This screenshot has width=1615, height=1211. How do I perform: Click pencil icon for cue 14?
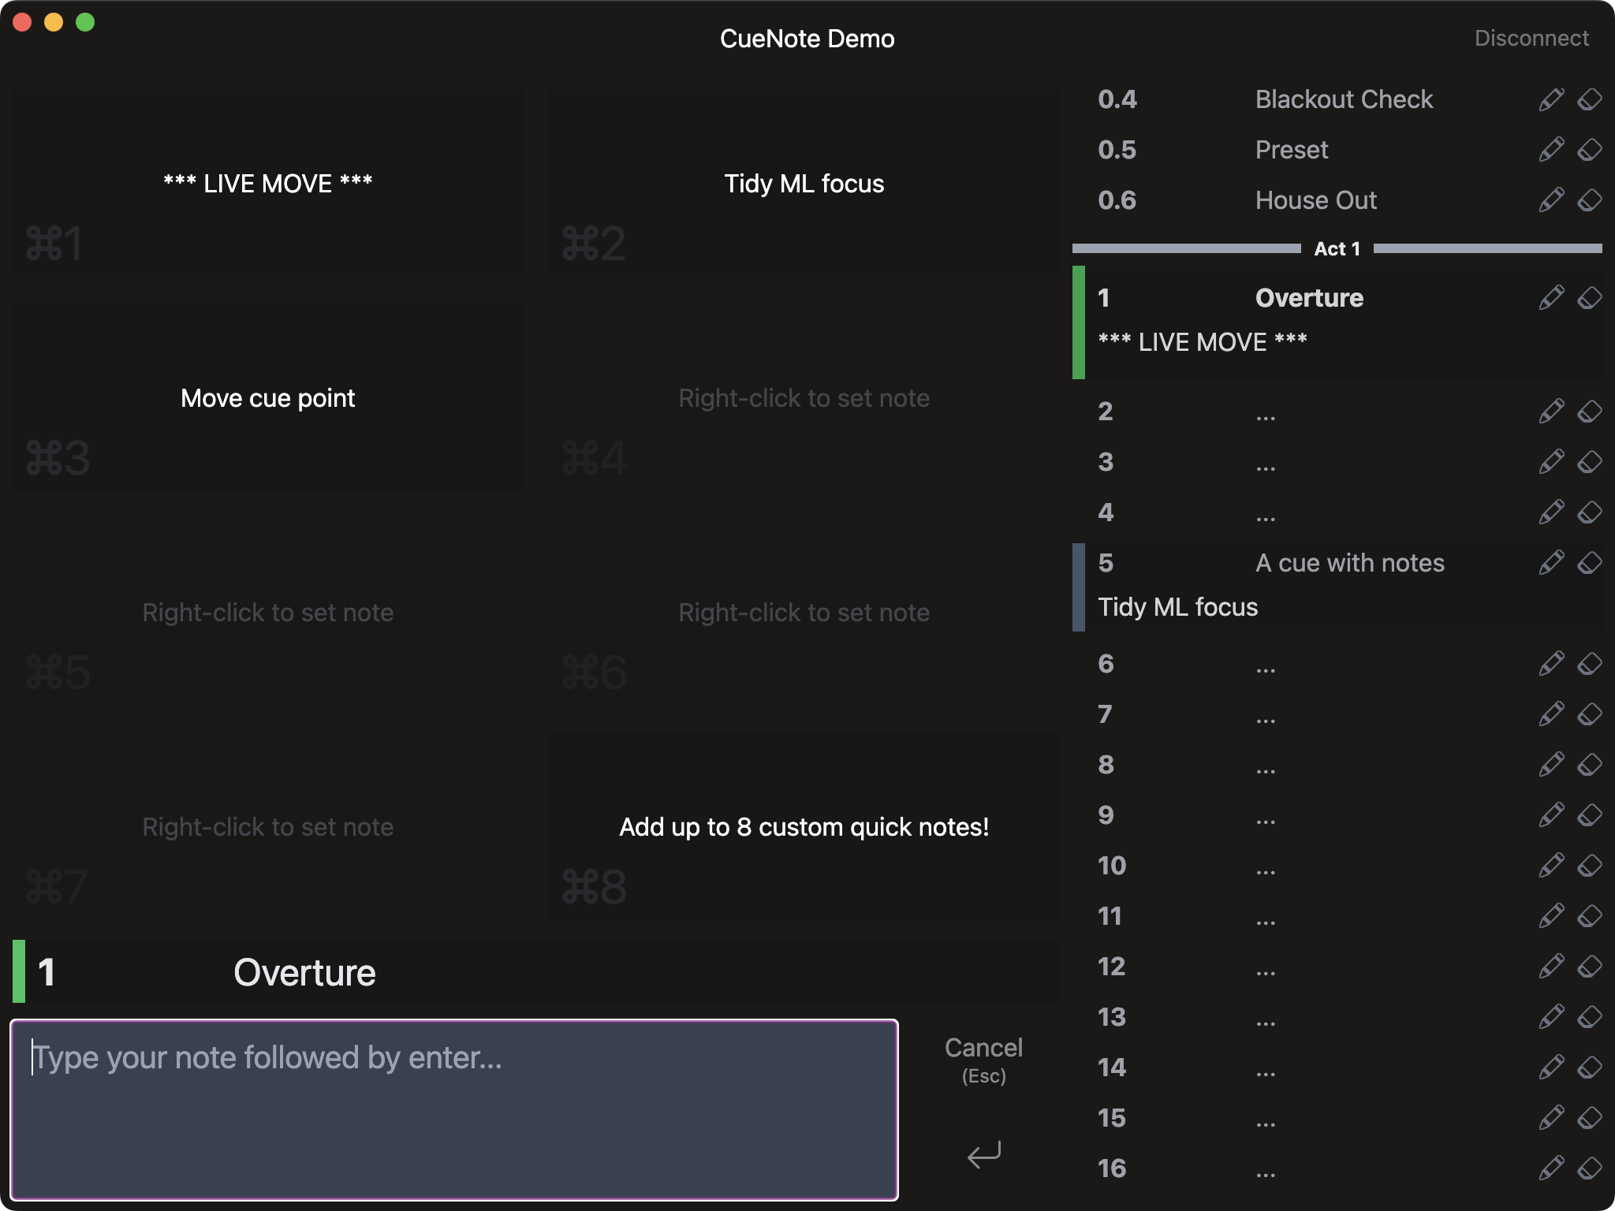[x=1551, y=1068]
